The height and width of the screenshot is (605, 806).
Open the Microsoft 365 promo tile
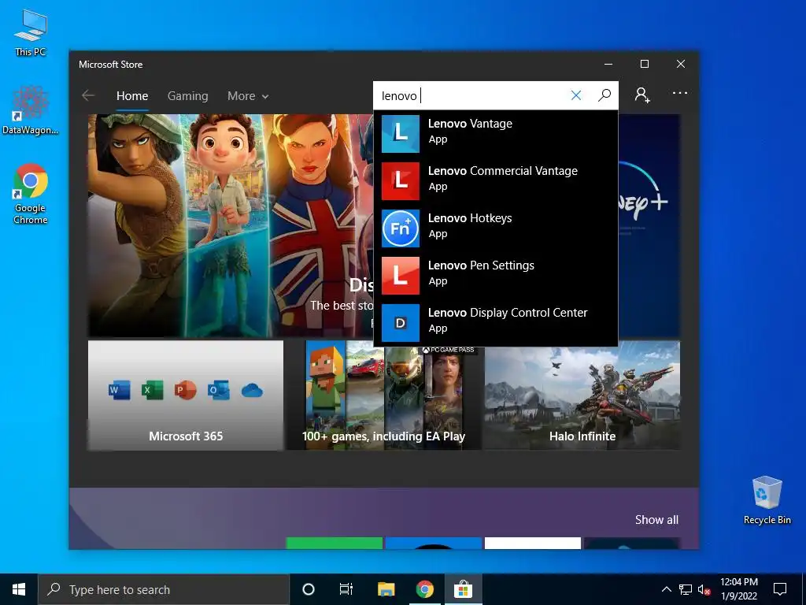[x=186, y=395]
